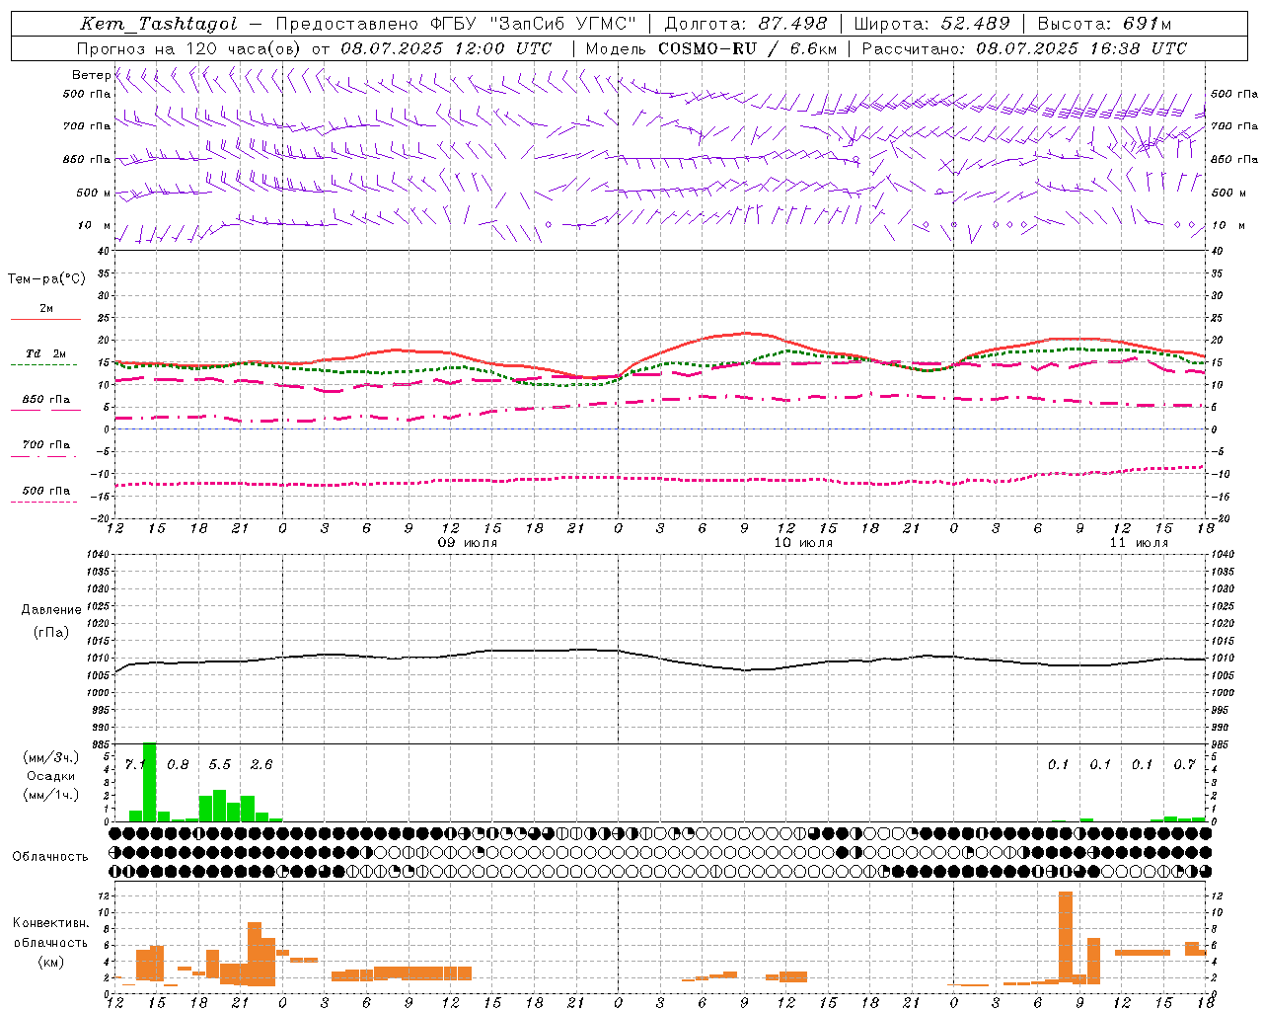
Task: Click the 'Конвективн.' convective cloud label
Action: click(50, 923)
